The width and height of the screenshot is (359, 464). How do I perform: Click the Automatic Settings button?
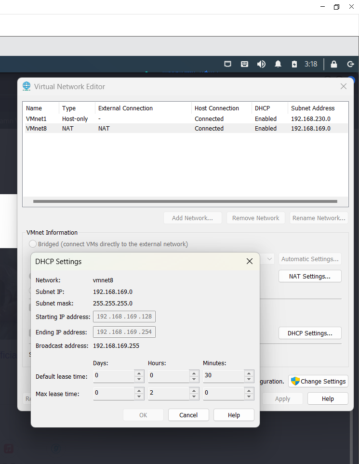pyautogui.click(x=310, y=259)
